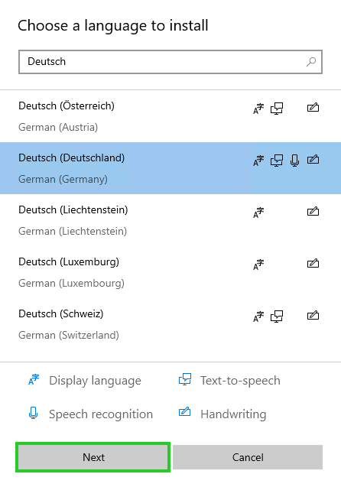This screenshot has width=341, height=487.
Task: Select Deutsch (Deutschland) language entry
Action: pyautogui.click(x=170, y=168)
